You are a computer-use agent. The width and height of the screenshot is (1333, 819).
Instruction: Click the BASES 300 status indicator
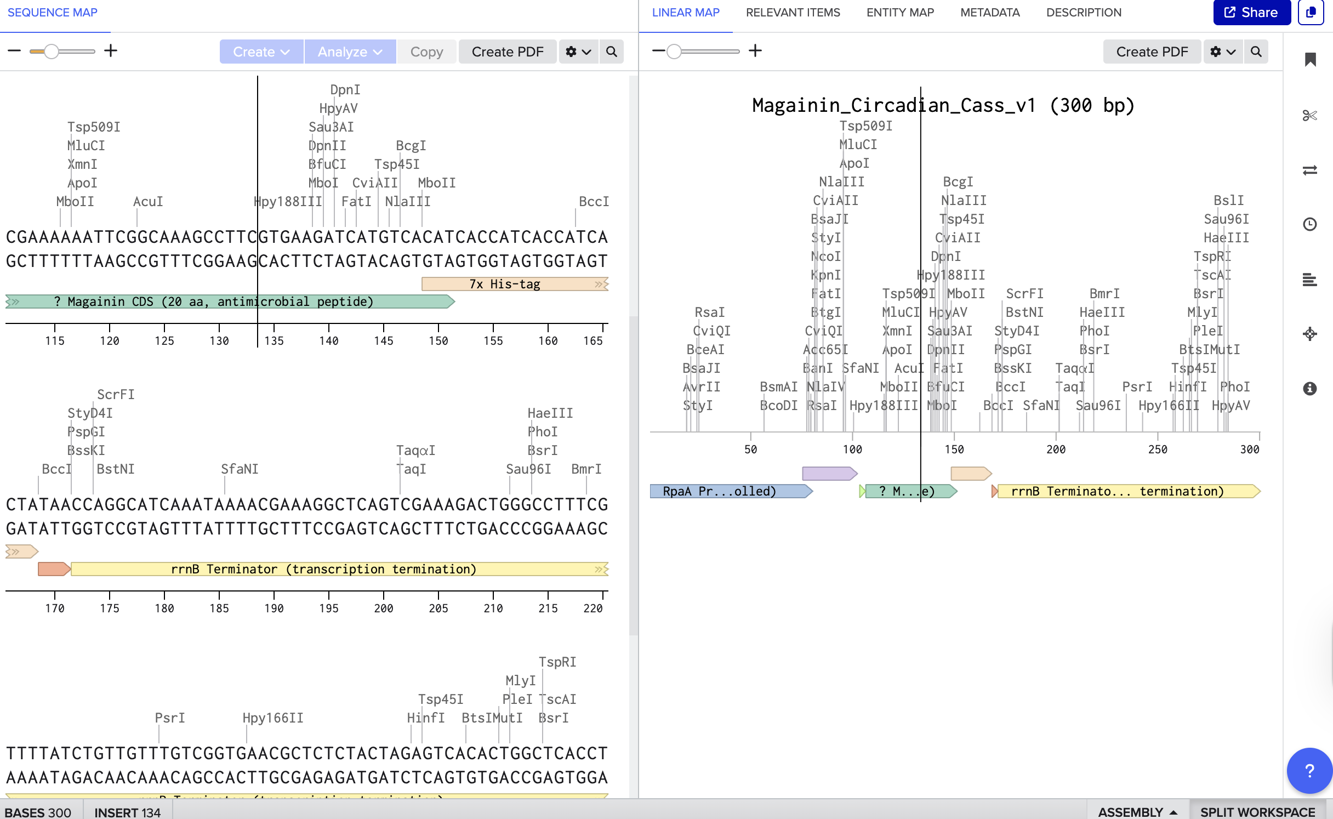(38, 812)
